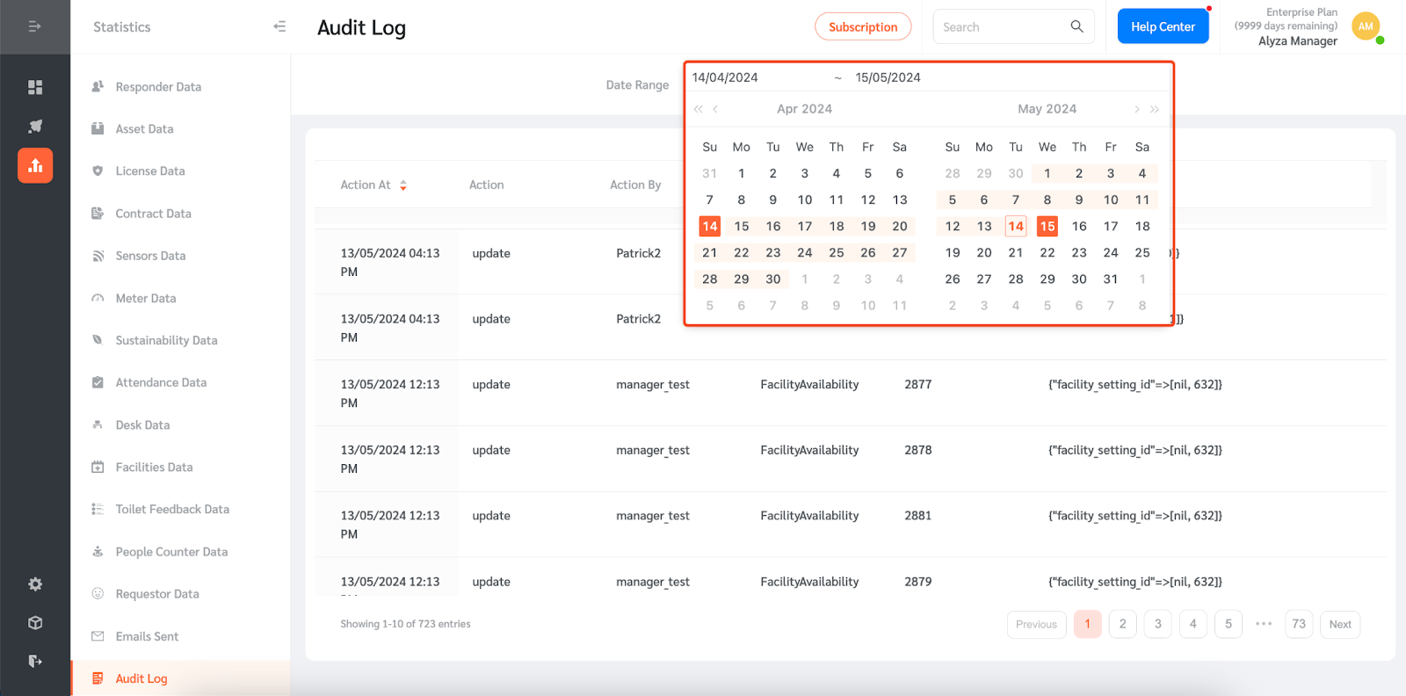Click the Meter Data gauge icon

click(98, 298)
